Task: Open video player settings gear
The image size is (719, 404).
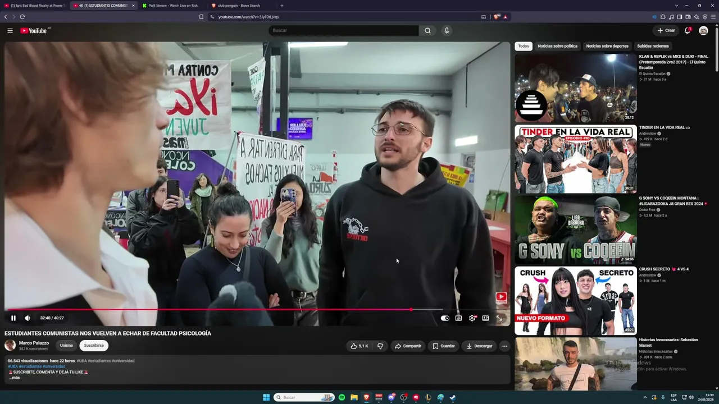Action: 472,318
